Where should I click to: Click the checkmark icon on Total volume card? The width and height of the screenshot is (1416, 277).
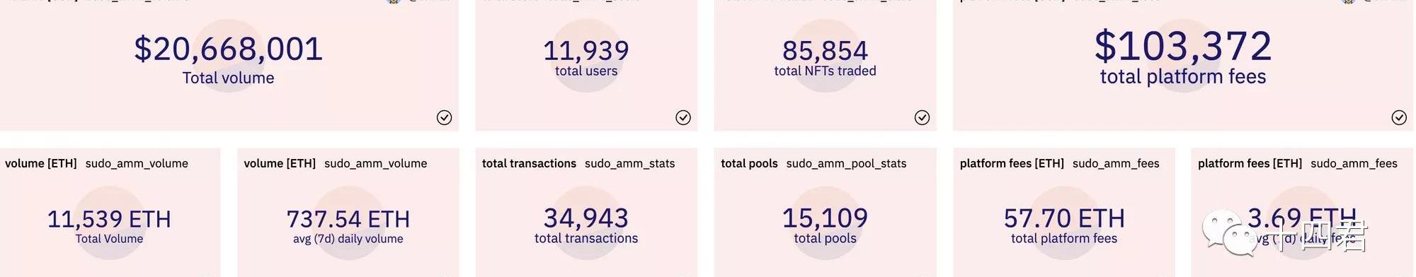(x=444, y=117)
